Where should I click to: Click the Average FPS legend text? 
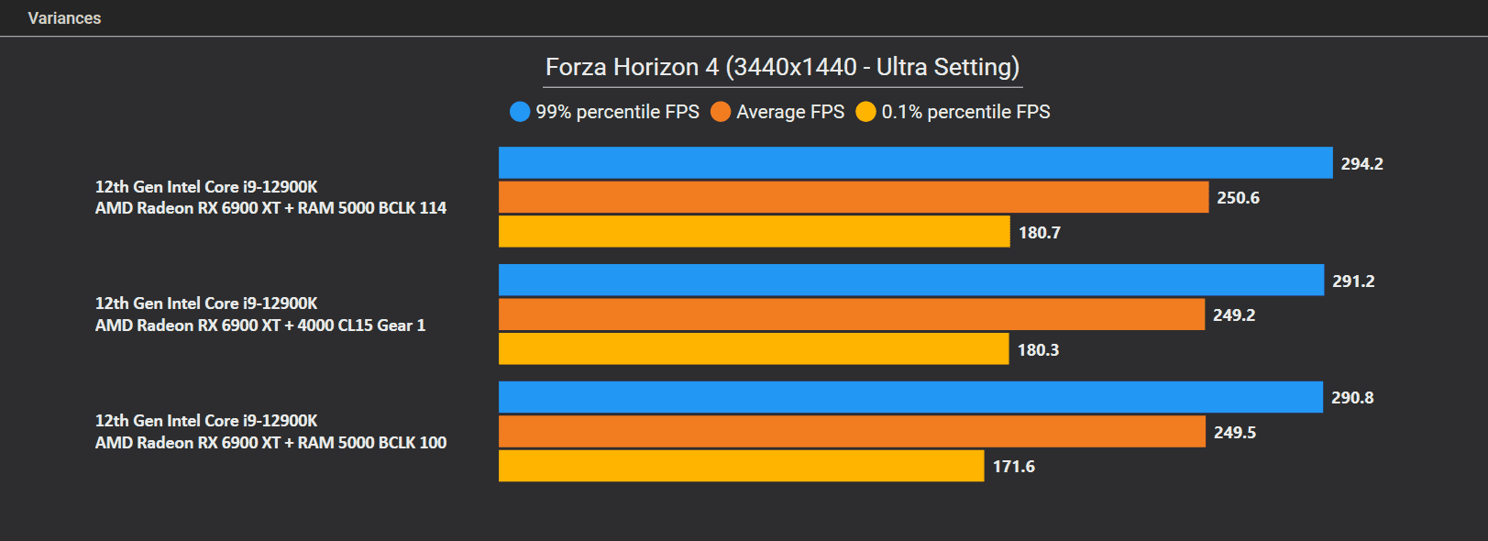tap(790, 112)
